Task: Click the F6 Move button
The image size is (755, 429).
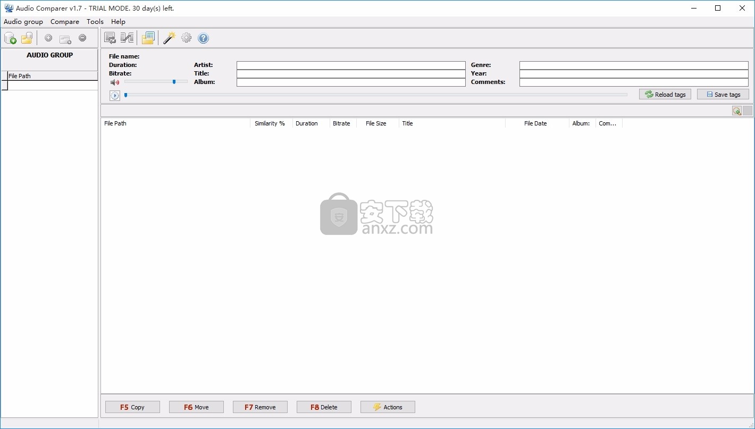Action: click(196, 407)
